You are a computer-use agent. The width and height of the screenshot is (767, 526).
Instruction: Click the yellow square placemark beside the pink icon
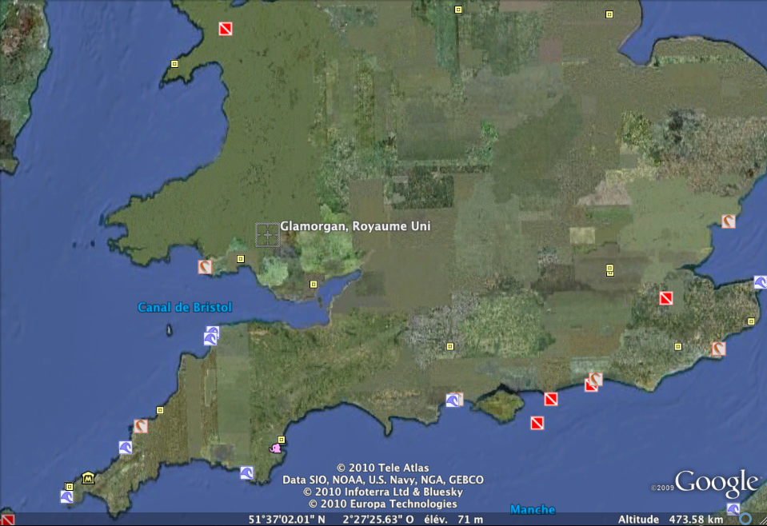click(282, 440)
